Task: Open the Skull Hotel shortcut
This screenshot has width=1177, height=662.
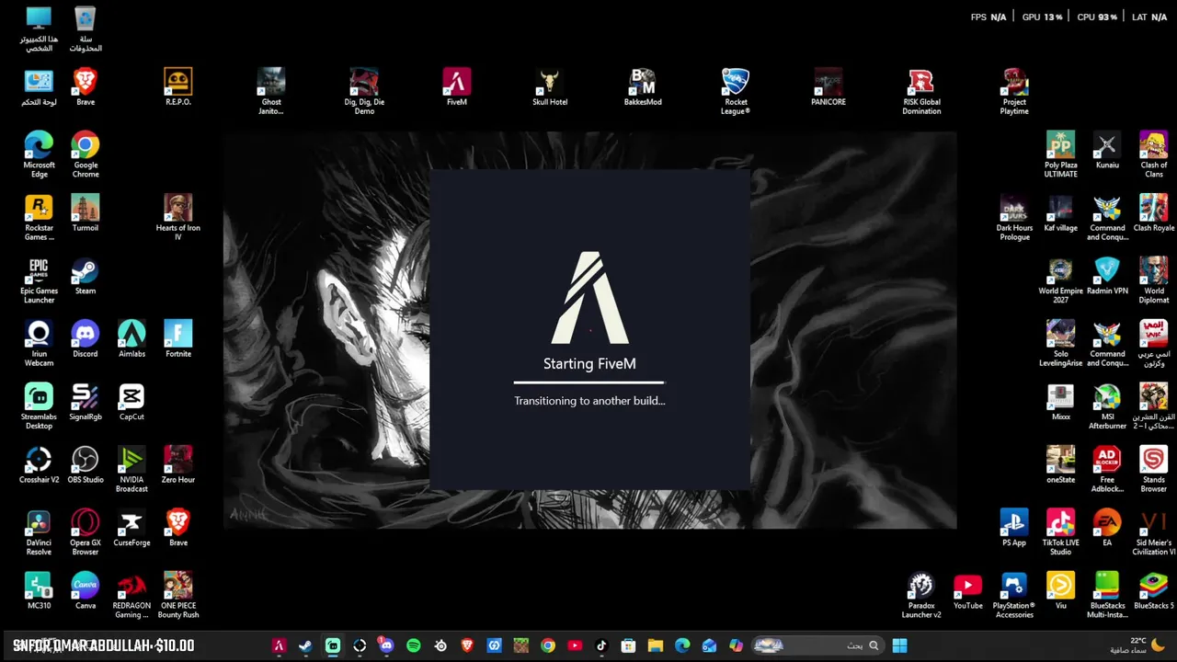Action: (550, 87)
